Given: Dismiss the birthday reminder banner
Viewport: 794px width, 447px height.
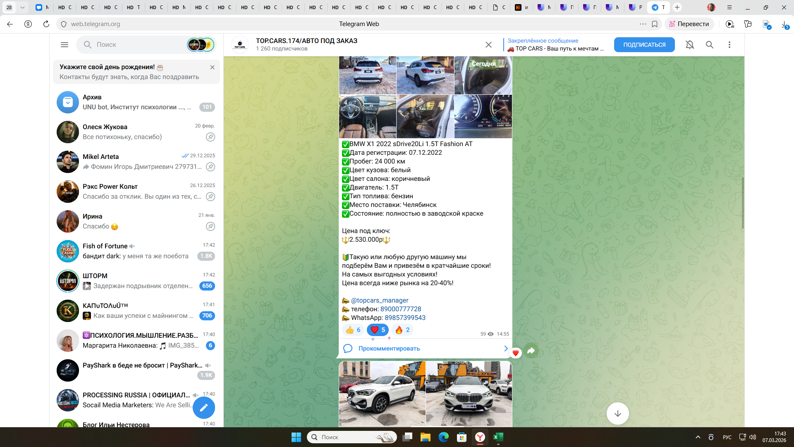Looking at the screenshot, I should pos(212,67).
